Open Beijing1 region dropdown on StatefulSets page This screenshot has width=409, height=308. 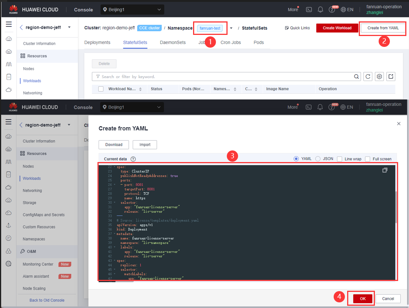point(132,10)
